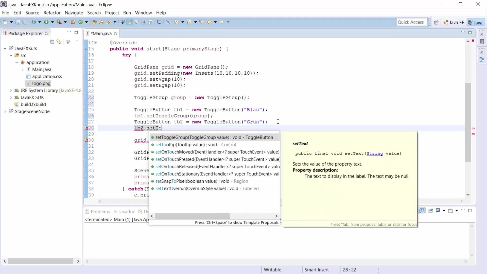Choose setTextOverrun proposal in autocomplete

pyautogui.click(x=214, y=189)
